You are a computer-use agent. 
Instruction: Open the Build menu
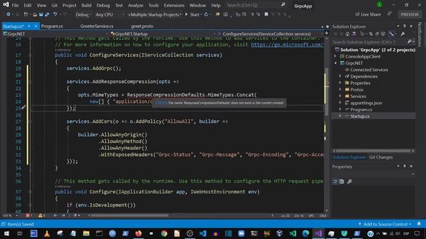tap(86, 5)
